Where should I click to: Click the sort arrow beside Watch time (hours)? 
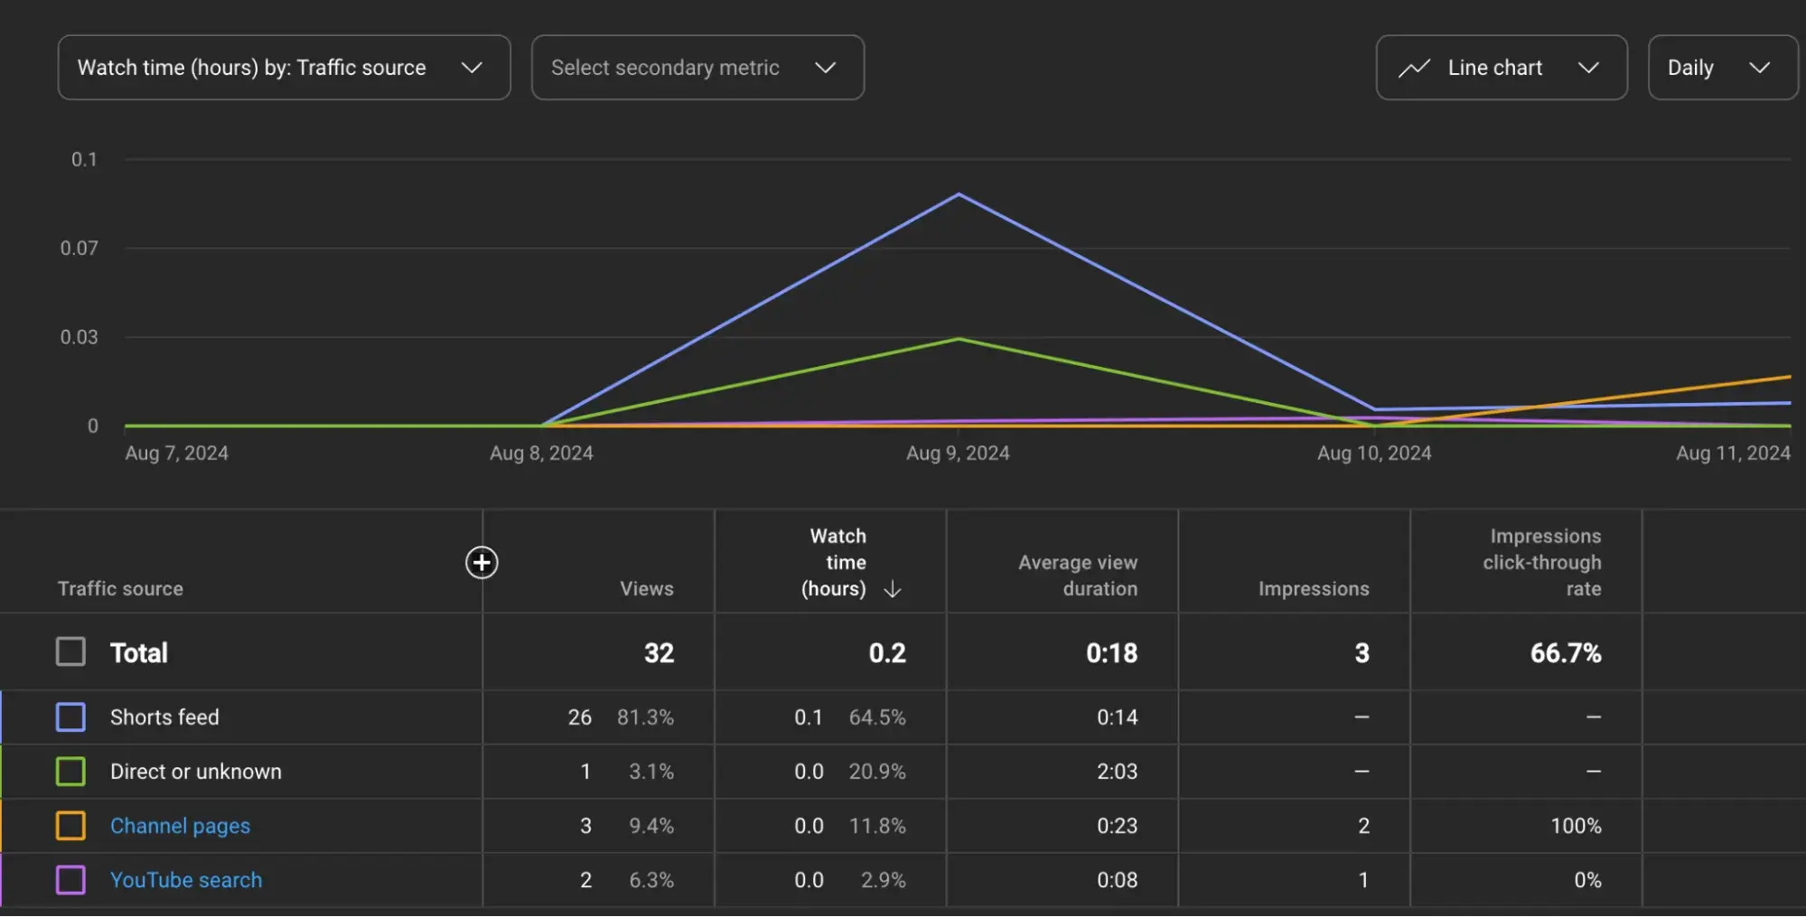click(893, 589)
